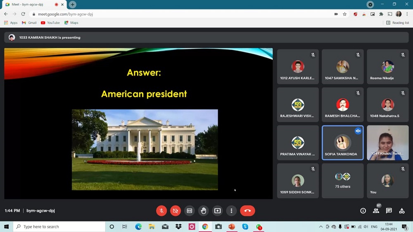Turn on the camera
The height and width of the screenshot is (232, 413).
176,211
